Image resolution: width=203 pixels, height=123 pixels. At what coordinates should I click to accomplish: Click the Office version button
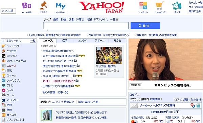pyautogui.click(x=8, y=11)
